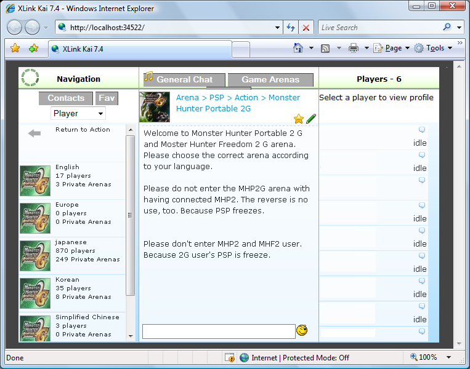Open the Korean arena thumbnail
The image size is (470, 369).
click(x=35, y=293)
